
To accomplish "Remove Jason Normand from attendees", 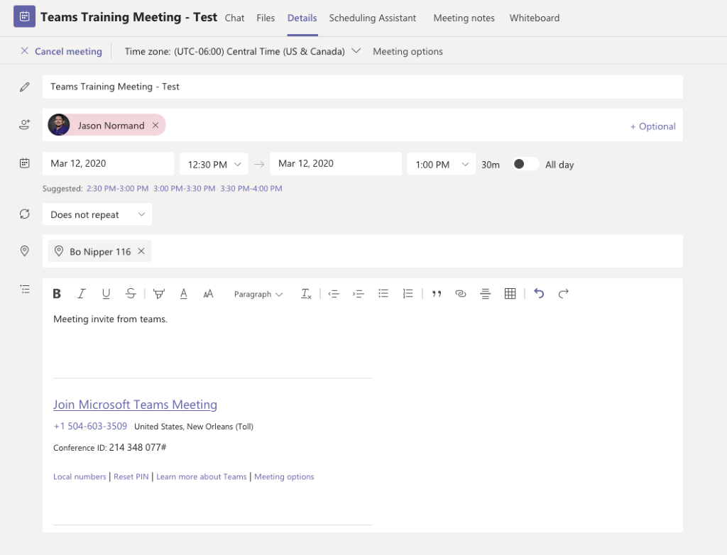I will click(x=155, y=125).
